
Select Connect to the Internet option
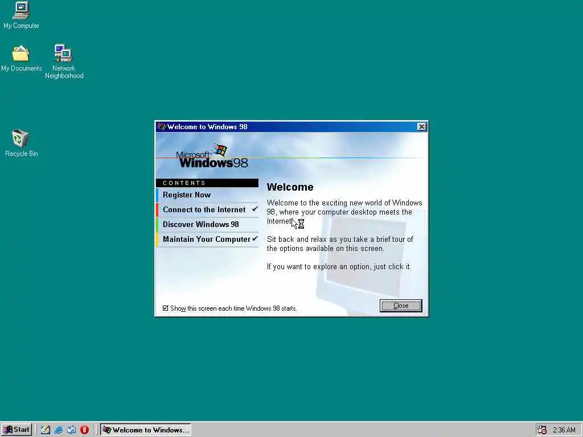coord(207,209)
